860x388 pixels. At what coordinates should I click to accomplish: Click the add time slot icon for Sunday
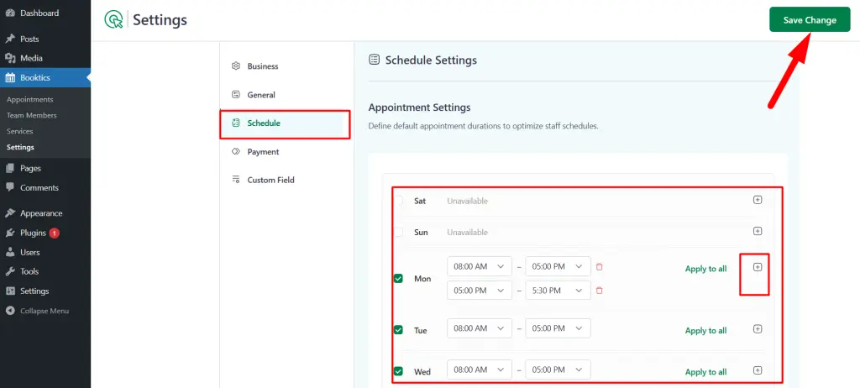(757, 231)
